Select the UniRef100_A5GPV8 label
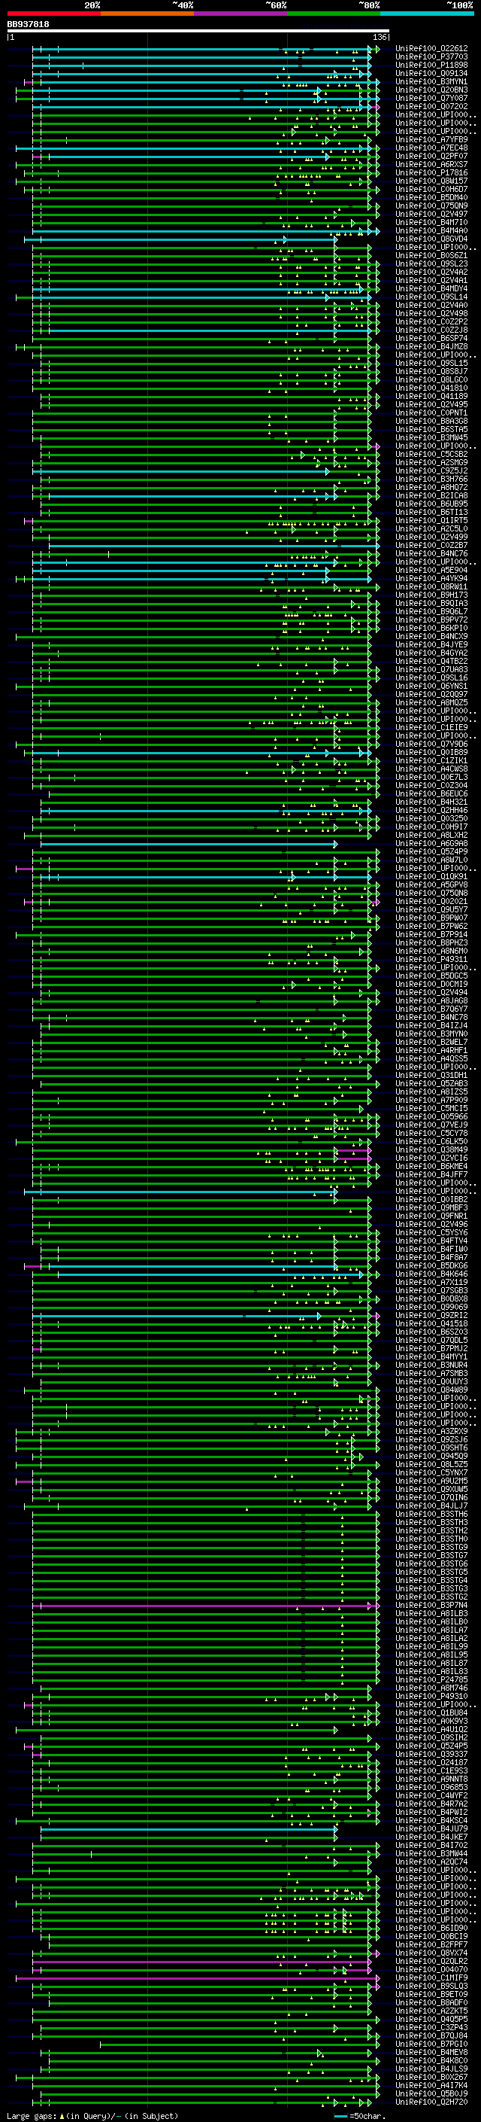Image resolution: width=481 pixels, height=2122 pixels. [431, 885]
